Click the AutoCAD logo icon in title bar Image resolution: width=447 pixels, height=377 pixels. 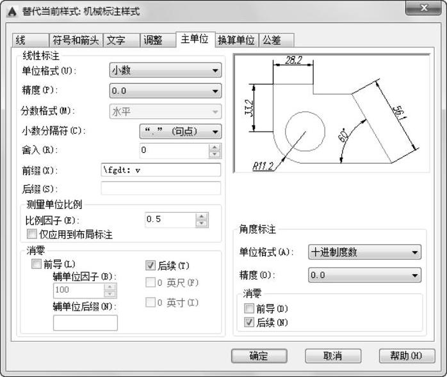click(12, 12)
